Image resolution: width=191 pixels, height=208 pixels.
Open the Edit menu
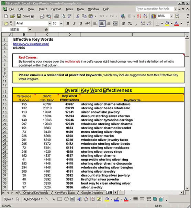[21, 9]
